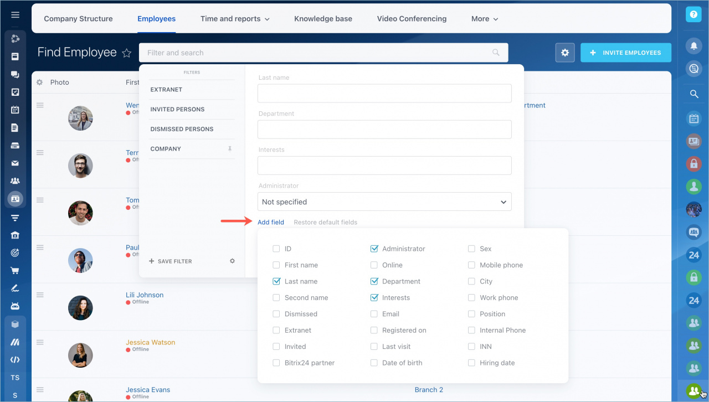
Task: Open the chat bubbles icon in left sidebar
Action: (15, 74)
